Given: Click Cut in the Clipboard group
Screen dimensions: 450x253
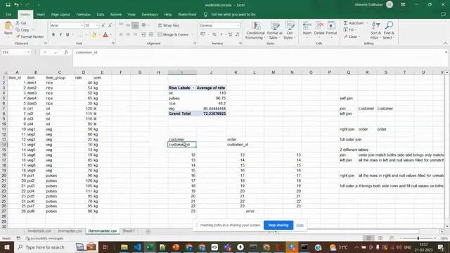Looking at the screenshot, I should pyautogui.click(x=21, y=23).
